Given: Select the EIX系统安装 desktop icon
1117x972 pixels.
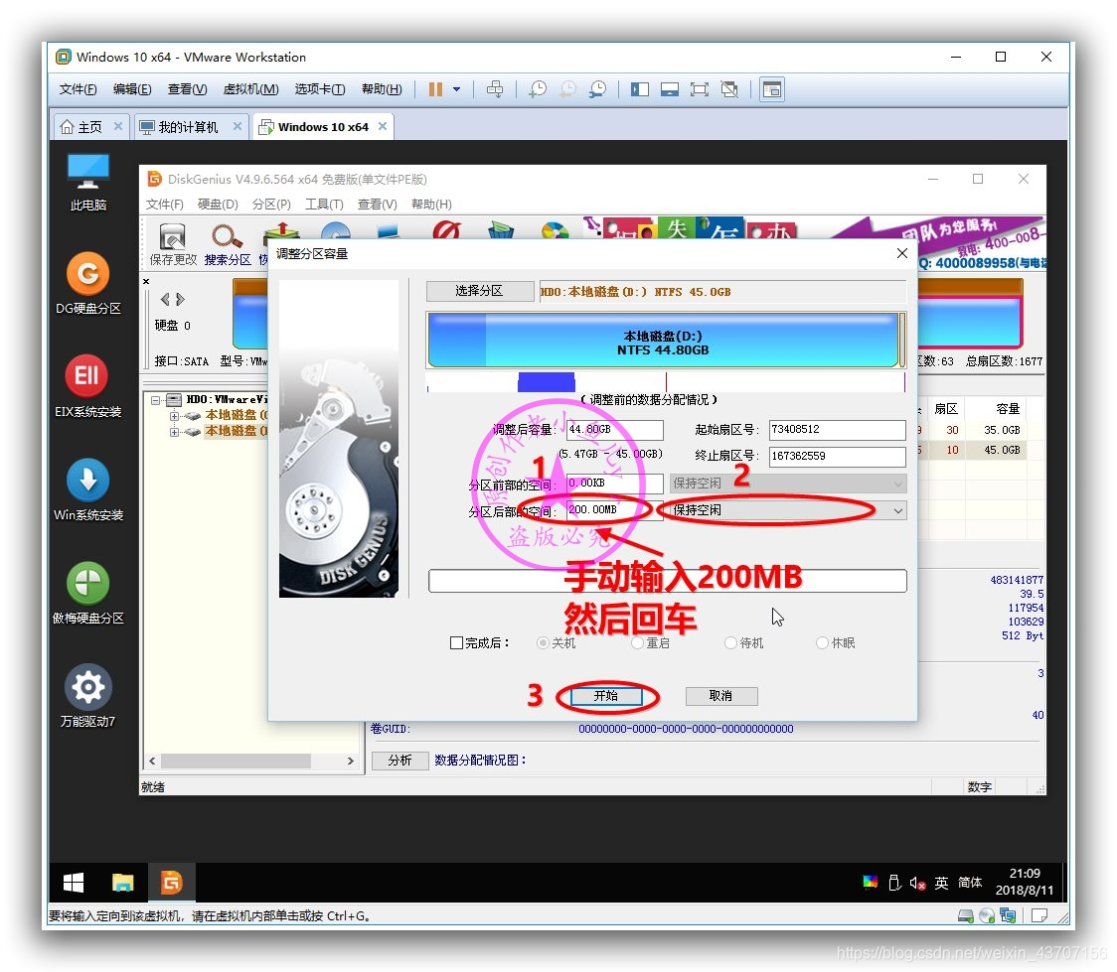Looking at the screenshot, I should (x=88, y=386).
